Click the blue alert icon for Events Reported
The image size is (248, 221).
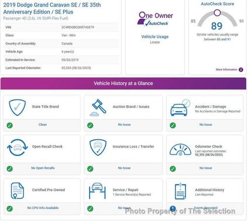173,209
